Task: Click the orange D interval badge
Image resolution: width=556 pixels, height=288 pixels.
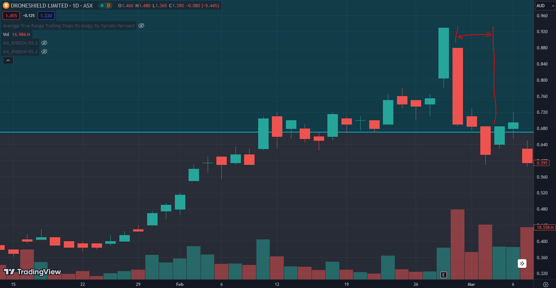Action: (109, 5)
